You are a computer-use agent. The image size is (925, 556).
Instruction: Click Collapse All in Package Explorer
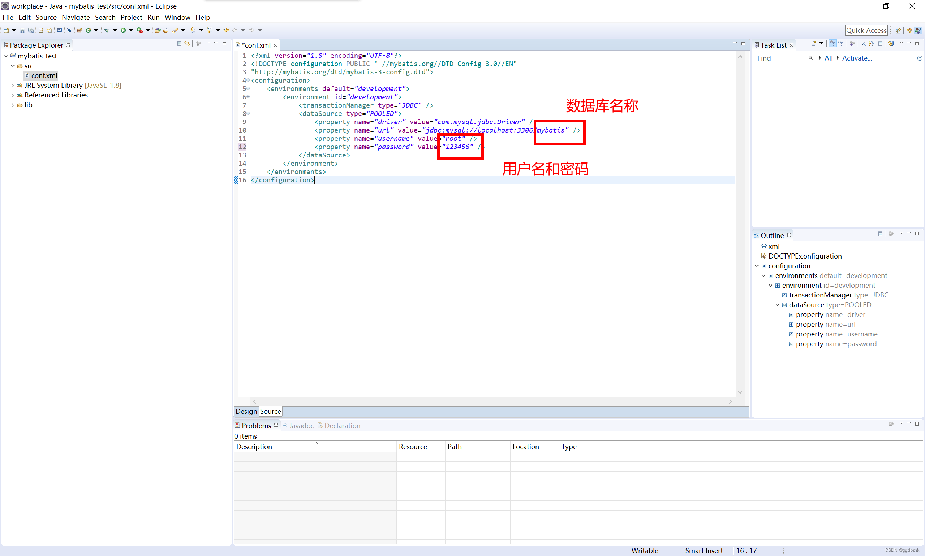179,43
